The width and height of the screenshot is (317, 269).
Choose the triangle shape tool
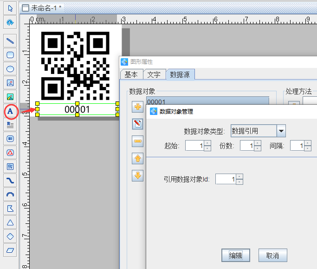(10, 222)
